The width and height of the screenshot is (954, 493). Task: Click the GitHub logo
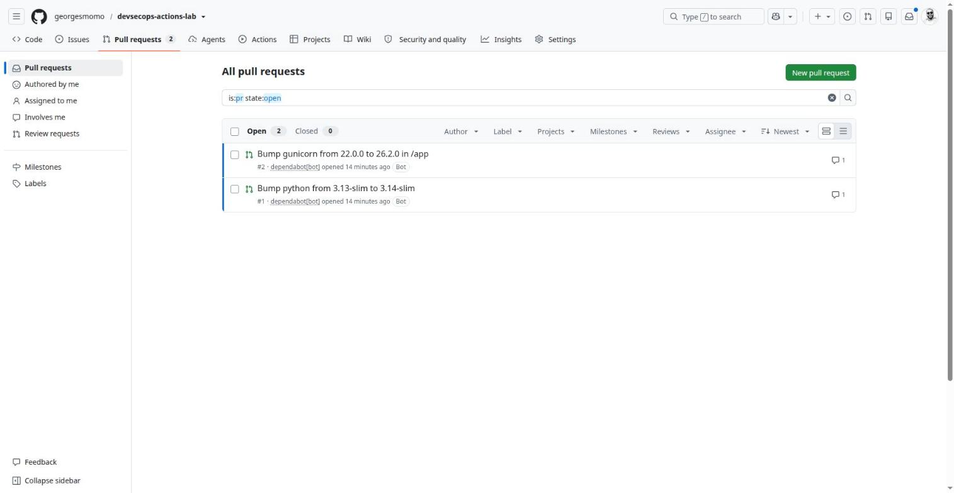[39, 16]
